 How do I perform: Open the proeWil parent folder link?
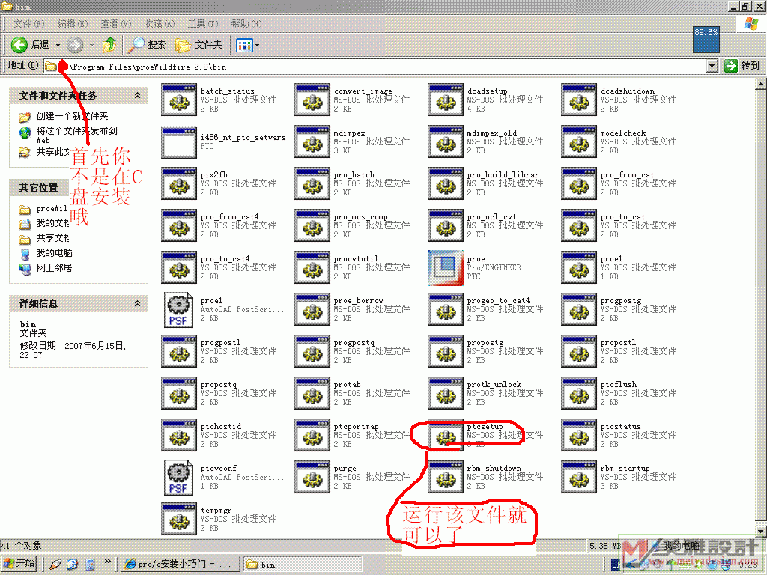[52, 209]
